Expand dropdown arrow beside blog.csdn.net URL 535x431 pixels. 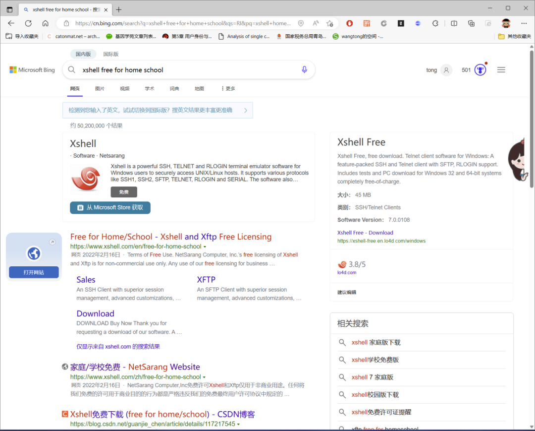click(238, 424)
